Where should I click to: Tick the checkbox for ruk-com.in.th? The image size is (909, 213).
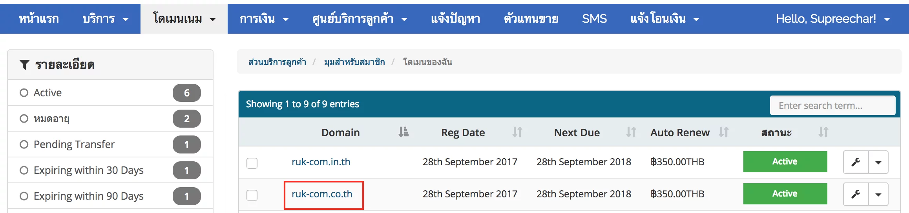[252, 163]
